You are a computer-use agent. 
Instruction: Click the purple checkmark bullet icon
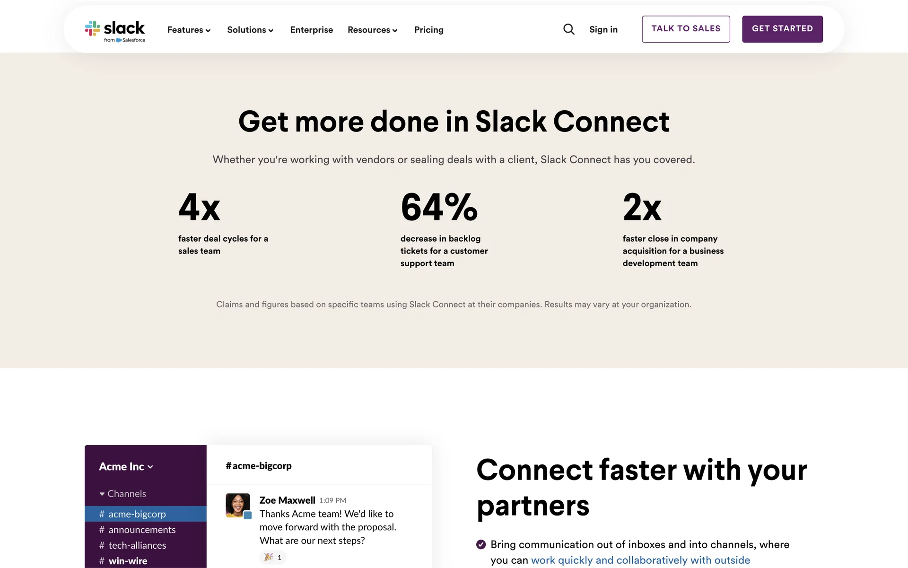(x=481, y=544)
